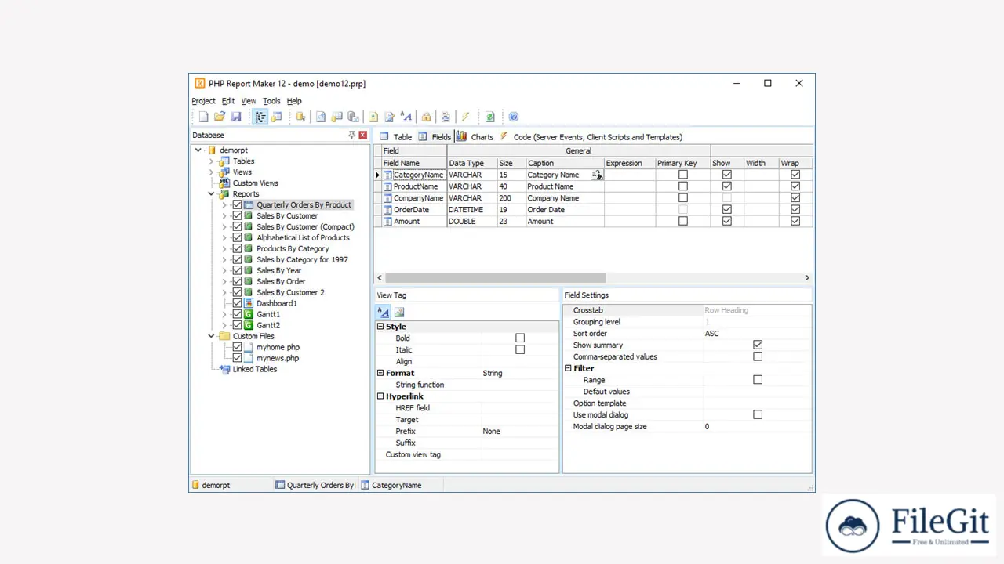Viewport: 1004px width, 564px height.
Task: Click the caption edit icon for CategoryName
Action: [x=597, y=175]
